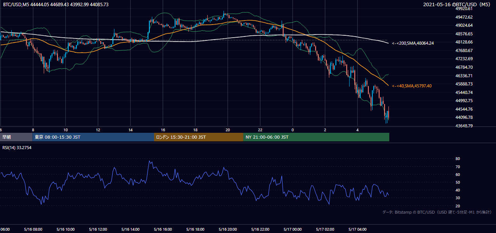The image size is (496, 233).
Task: Click price axis value 43648.79
Action: [464, 126]
